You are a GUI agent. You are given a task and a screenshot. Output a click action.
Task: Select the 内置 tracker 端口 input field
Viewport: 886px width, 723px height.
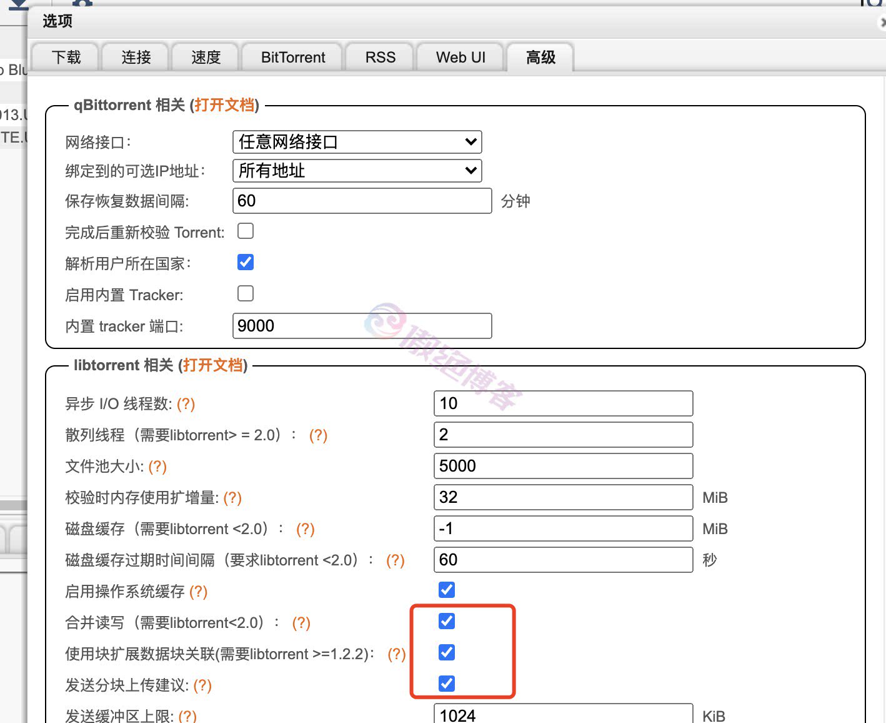(362, 325)
